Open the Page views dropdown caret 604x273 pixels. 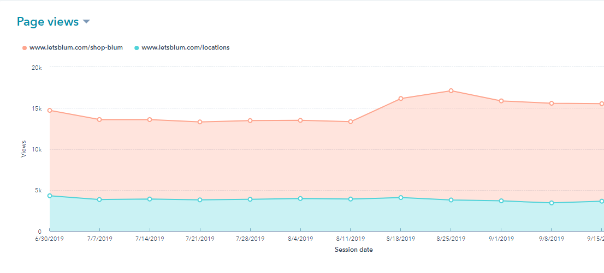[x=86, y=22]
